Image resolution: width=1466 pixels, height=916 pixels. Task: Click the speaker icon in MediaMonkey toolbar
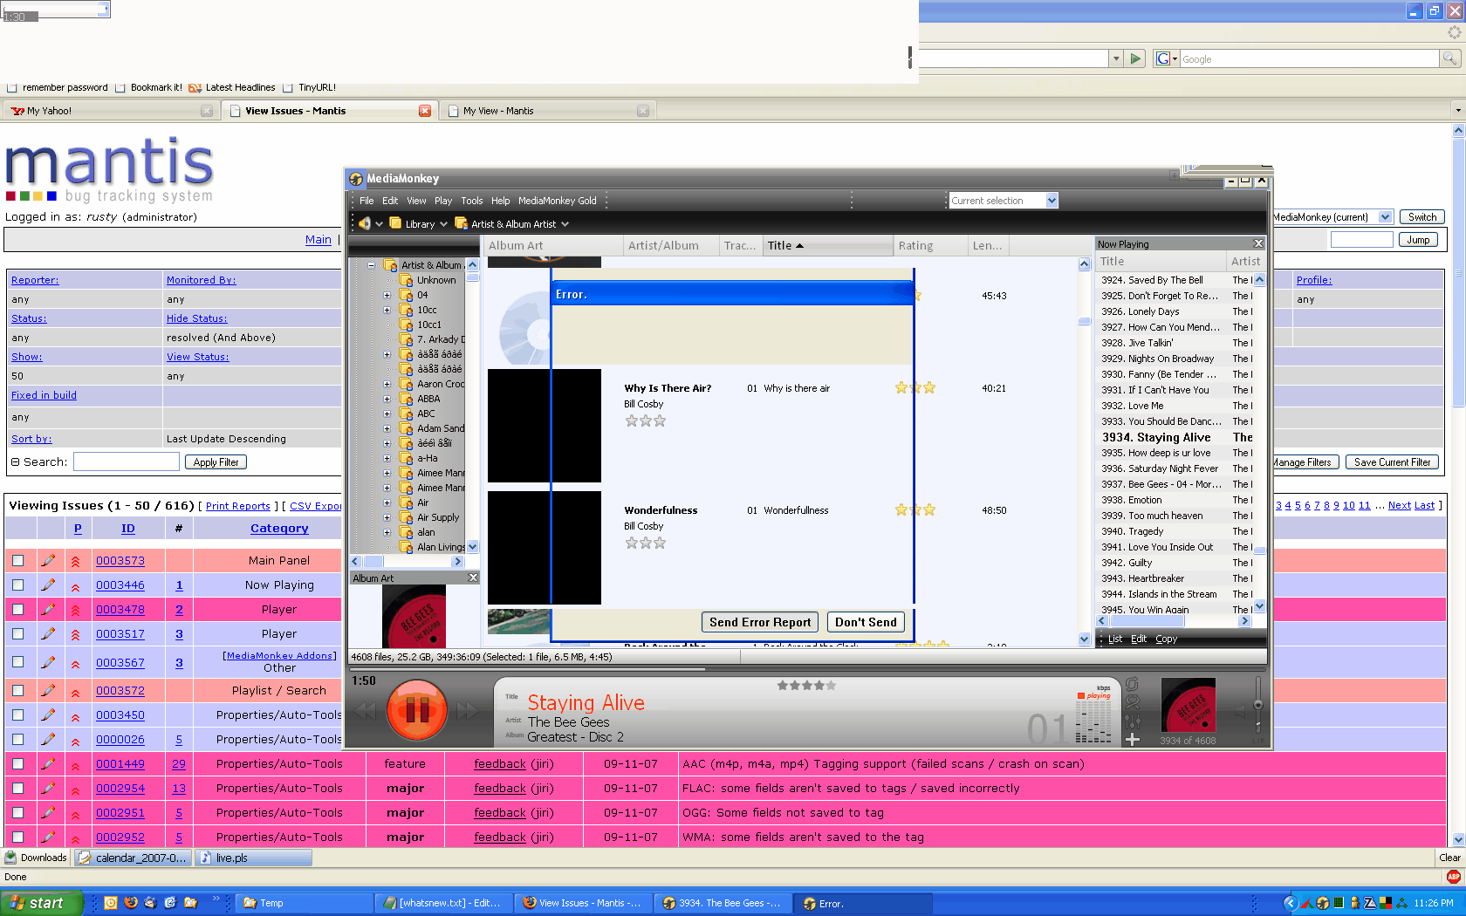(365, 224)
